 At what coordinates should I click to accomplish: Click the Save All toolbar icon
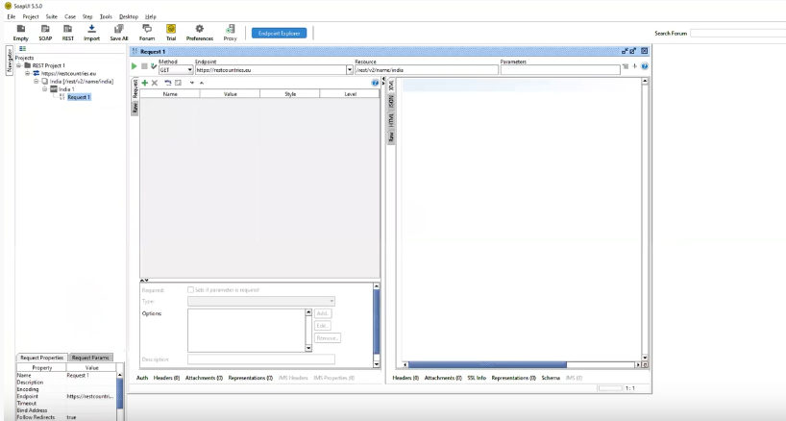[x=118, y=32]
